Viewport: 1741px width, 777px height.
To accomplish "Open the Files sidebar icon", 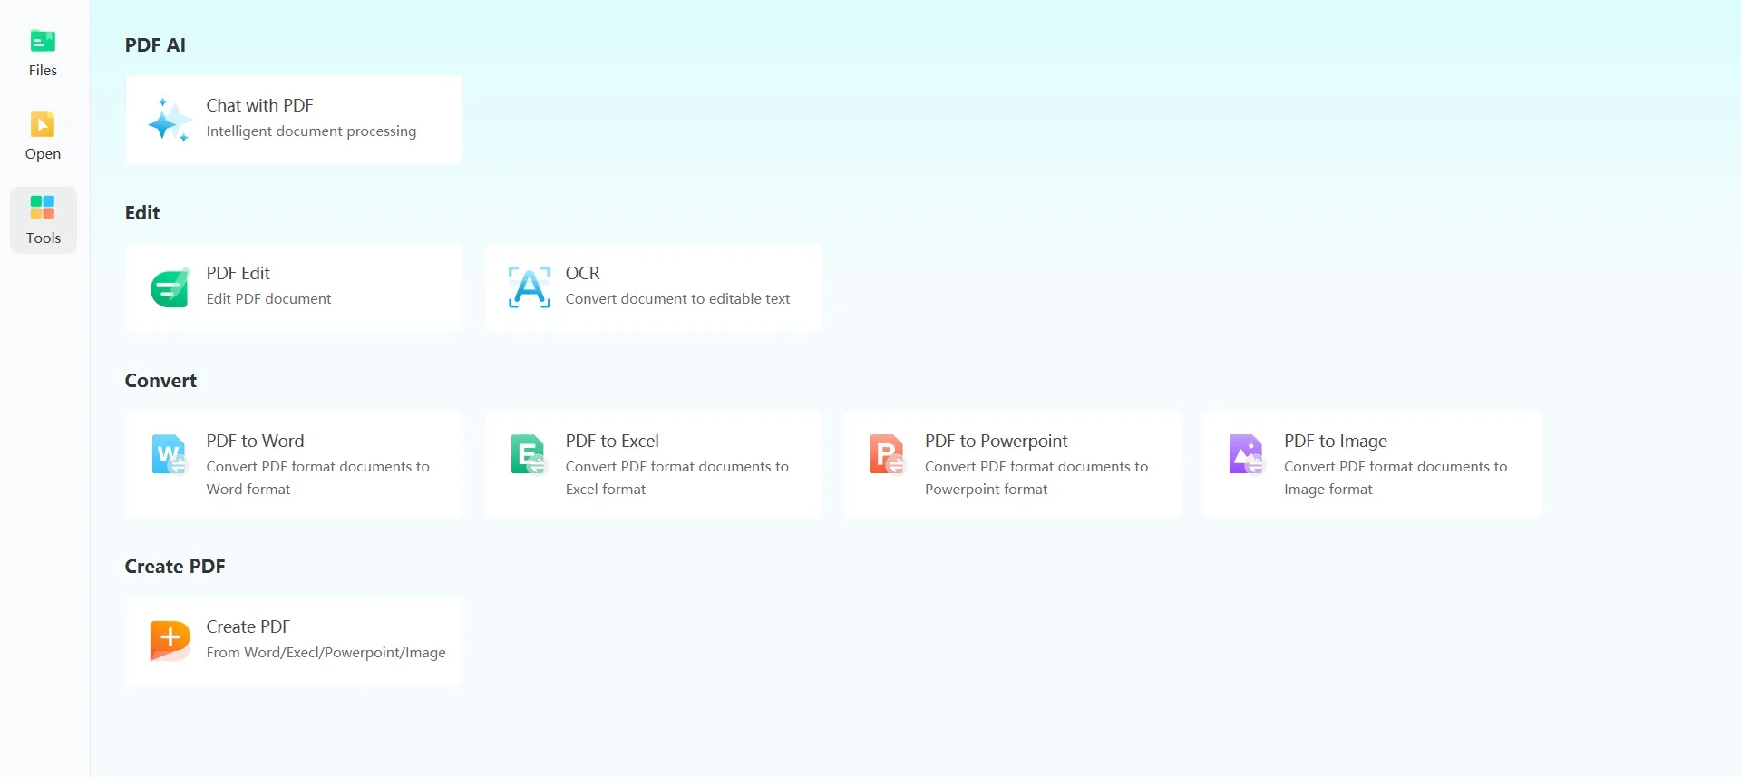I will [43, 41].
